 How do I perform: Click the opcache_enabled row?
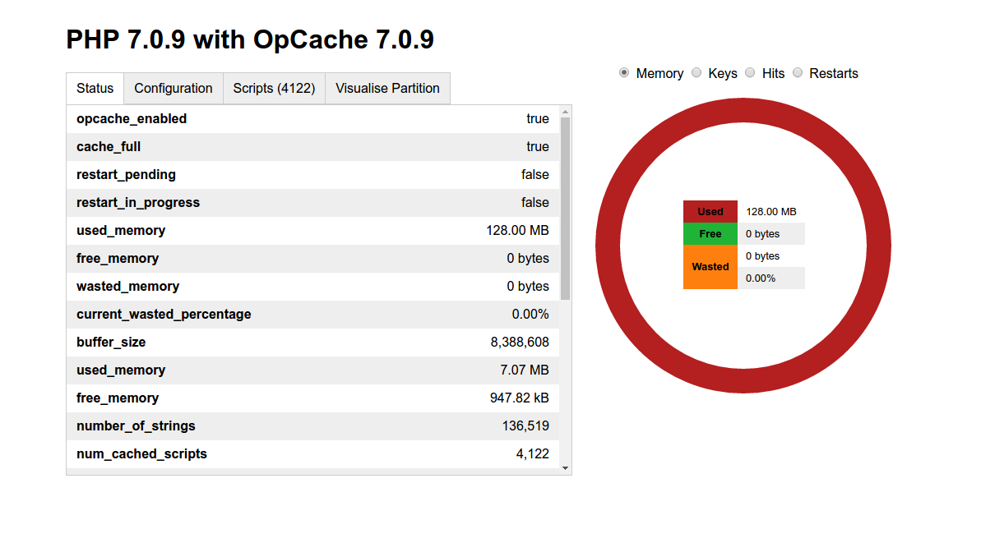click(x=312, y=119)
